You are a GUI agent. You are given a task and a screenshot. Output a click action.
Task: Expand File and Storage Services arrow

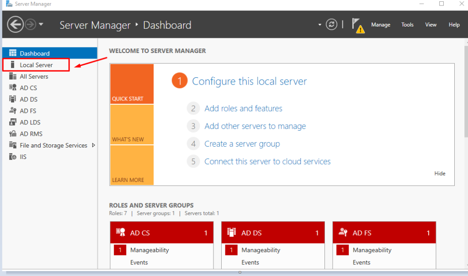coord(93,145)
